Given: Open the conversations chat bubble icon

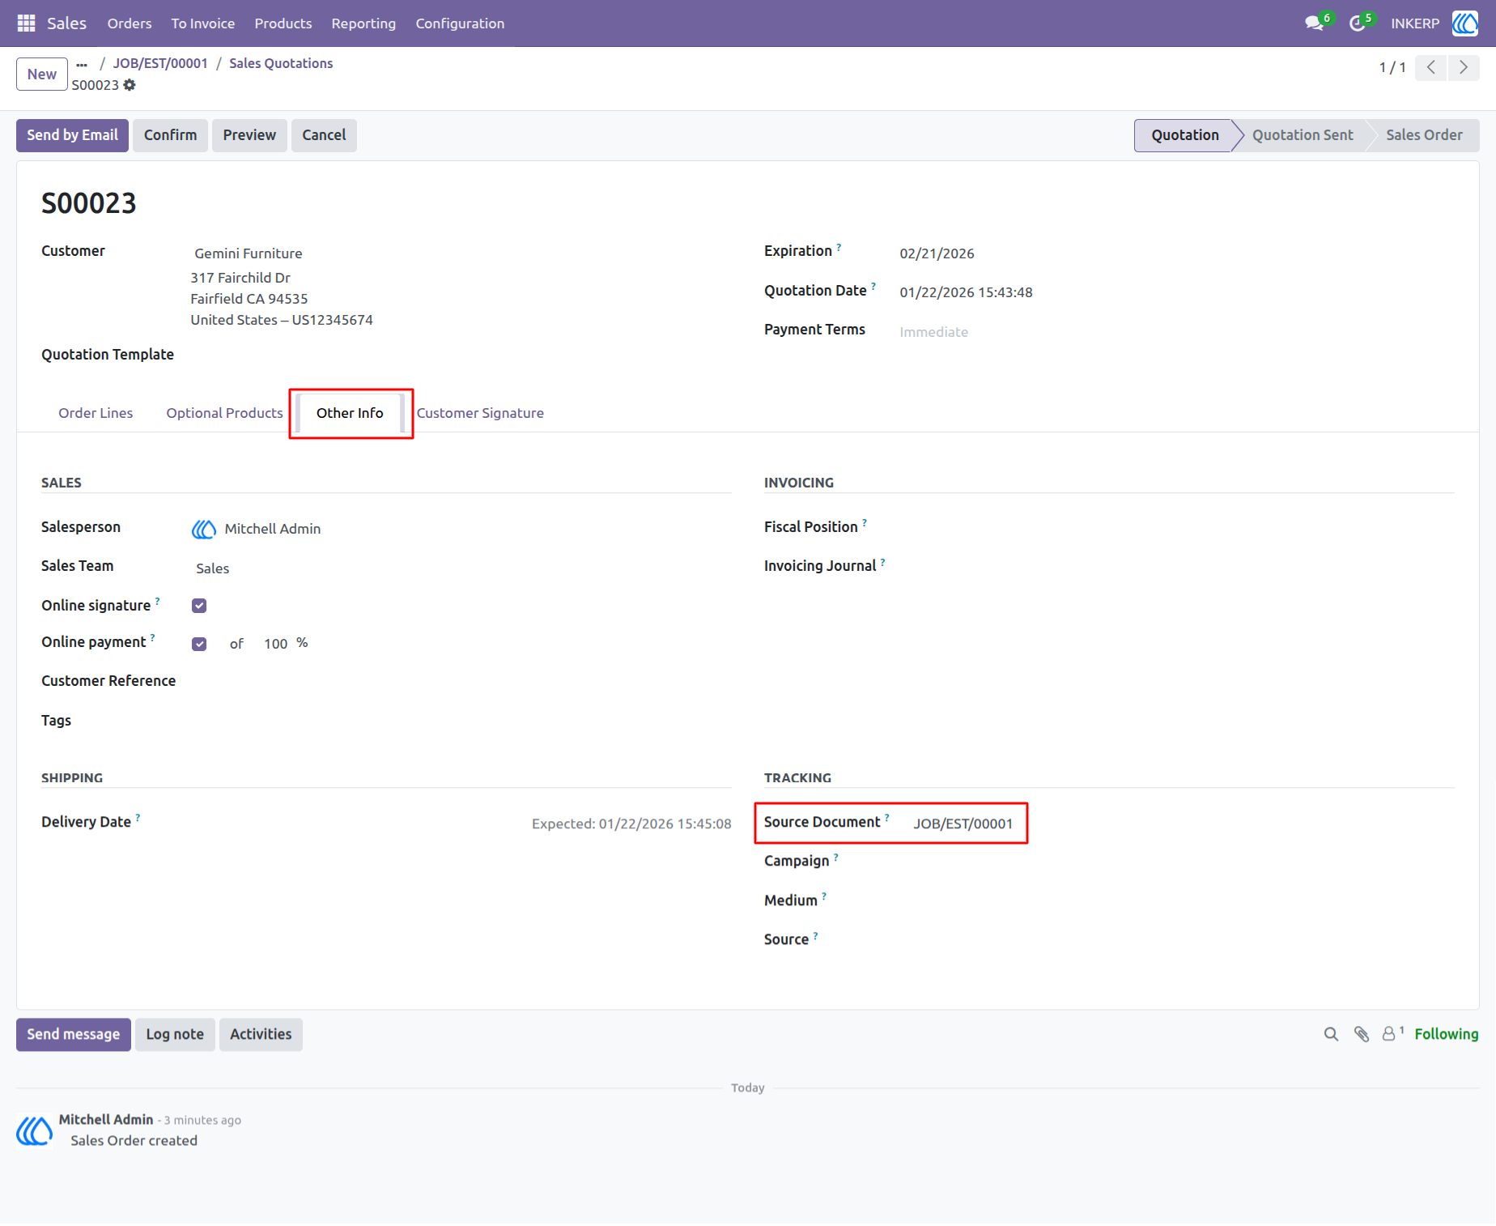Looking at the screenshot, I should [x=1314, y=23].
